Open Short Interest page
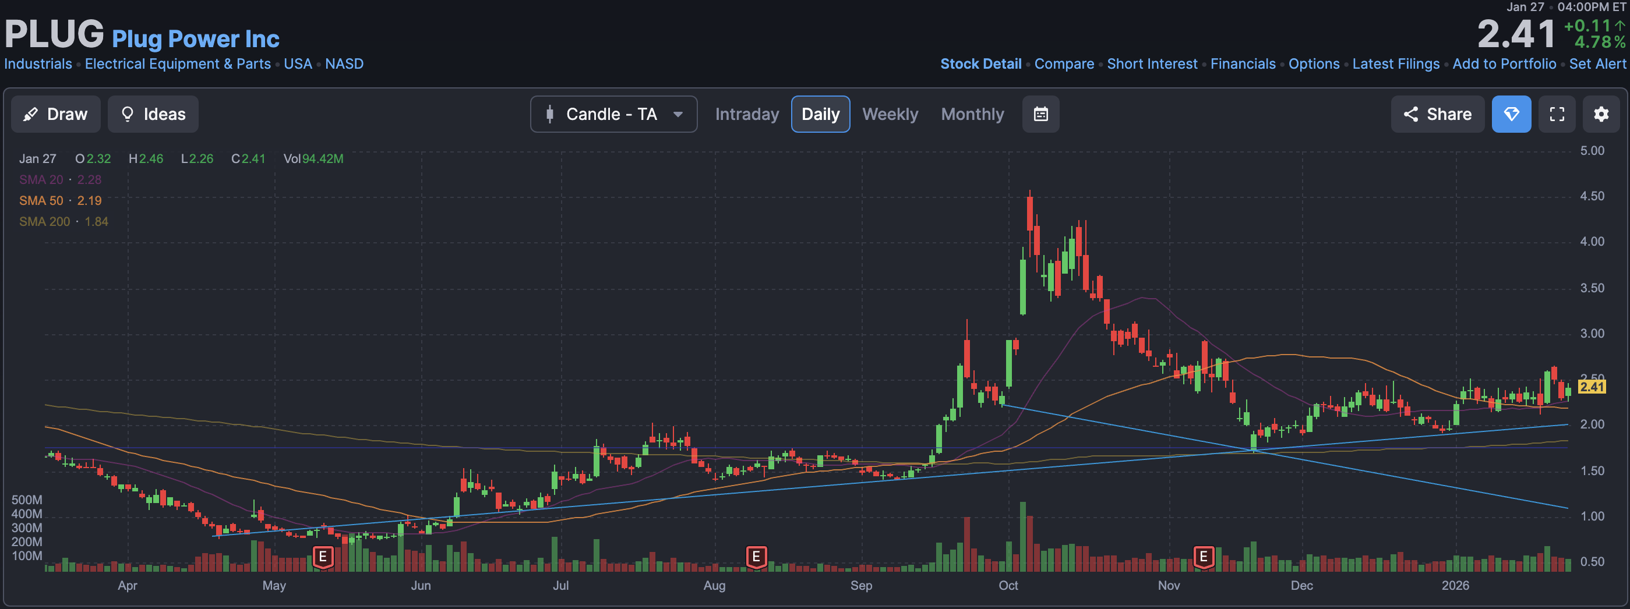 1152,64
